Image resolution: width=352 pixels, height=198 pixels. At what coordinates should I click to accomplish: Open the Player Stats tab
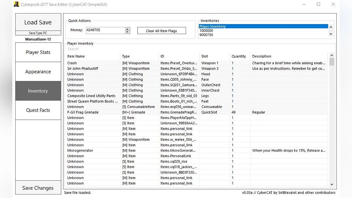[x=38, y=52]
